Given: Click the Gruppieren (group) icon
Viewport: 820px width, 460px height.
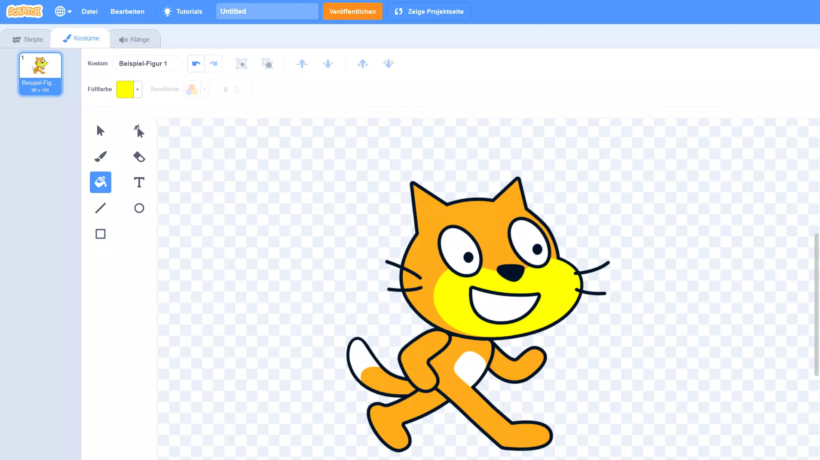Looking at the screenshot, I should 241,63.
